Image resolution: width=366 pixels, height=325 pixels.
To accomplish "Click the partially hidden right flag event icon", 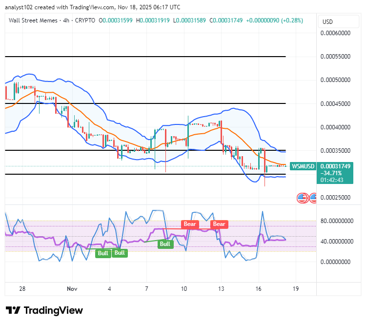I will click(313, 198).
